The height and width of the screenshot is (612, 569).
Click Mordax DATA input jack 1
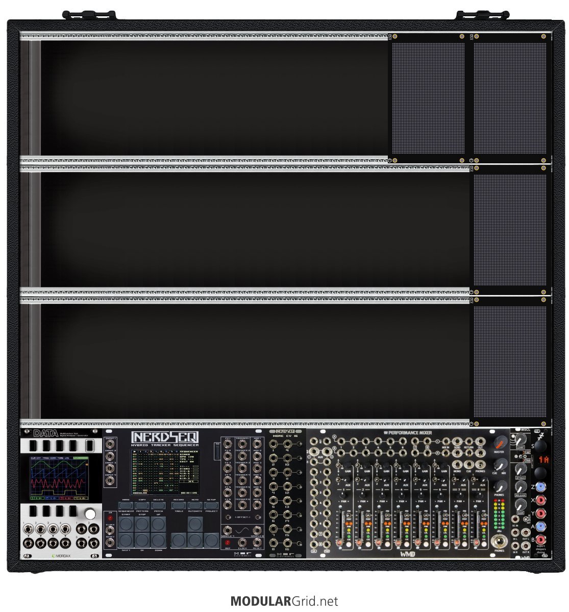coord(28,529)
